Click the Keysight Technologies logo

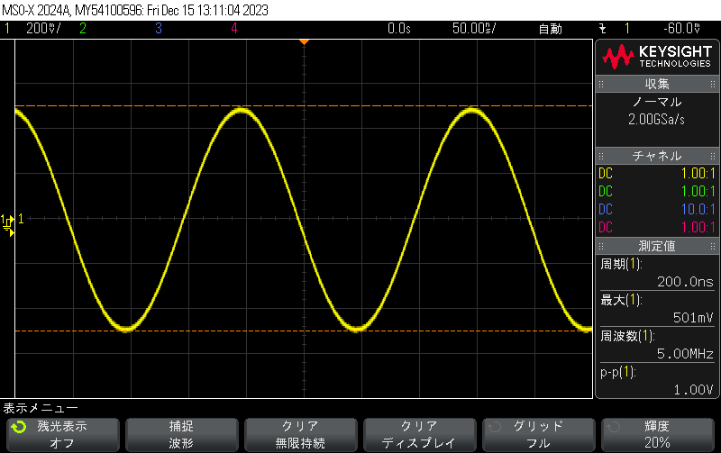(657, 58)
